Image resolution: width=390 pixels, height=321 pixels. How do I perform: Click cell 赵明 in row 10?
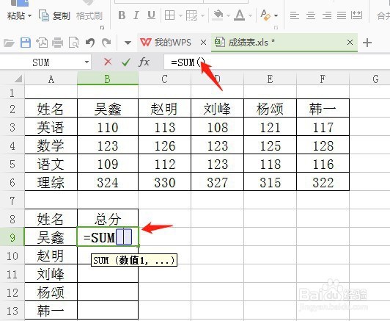click(51, 256)
